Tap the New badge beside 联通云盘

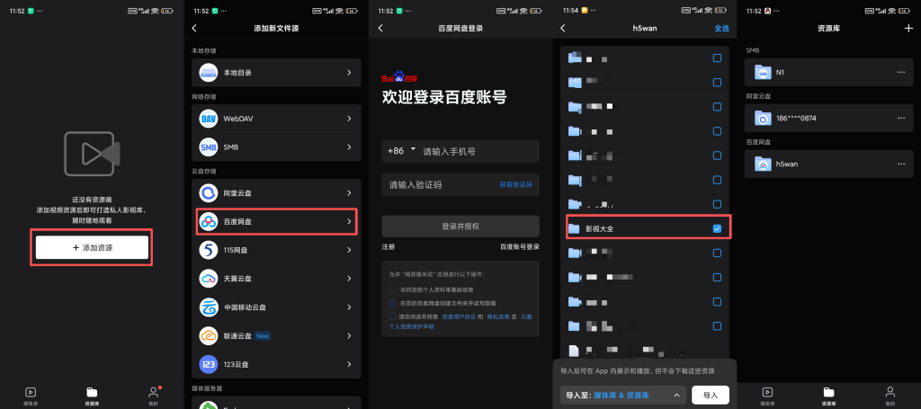pos(263,336)
